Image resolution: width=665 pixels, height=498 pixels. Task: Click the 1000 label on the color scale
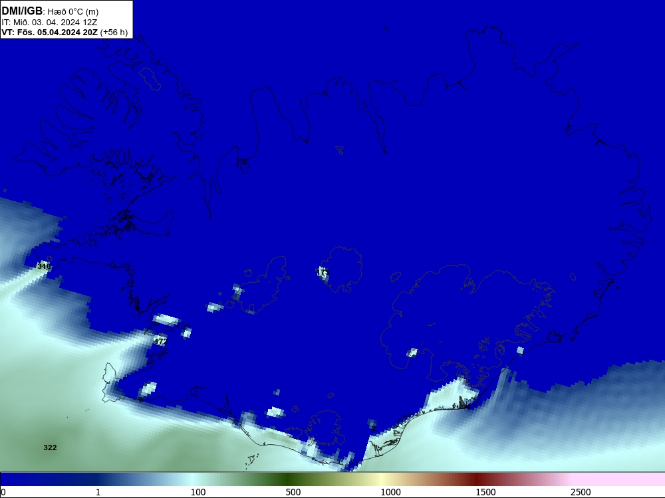(x=390, y=492)
